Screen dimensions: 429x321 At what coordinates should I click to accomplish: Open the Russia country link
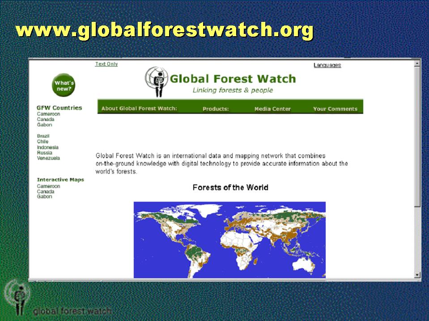[45, 153]
